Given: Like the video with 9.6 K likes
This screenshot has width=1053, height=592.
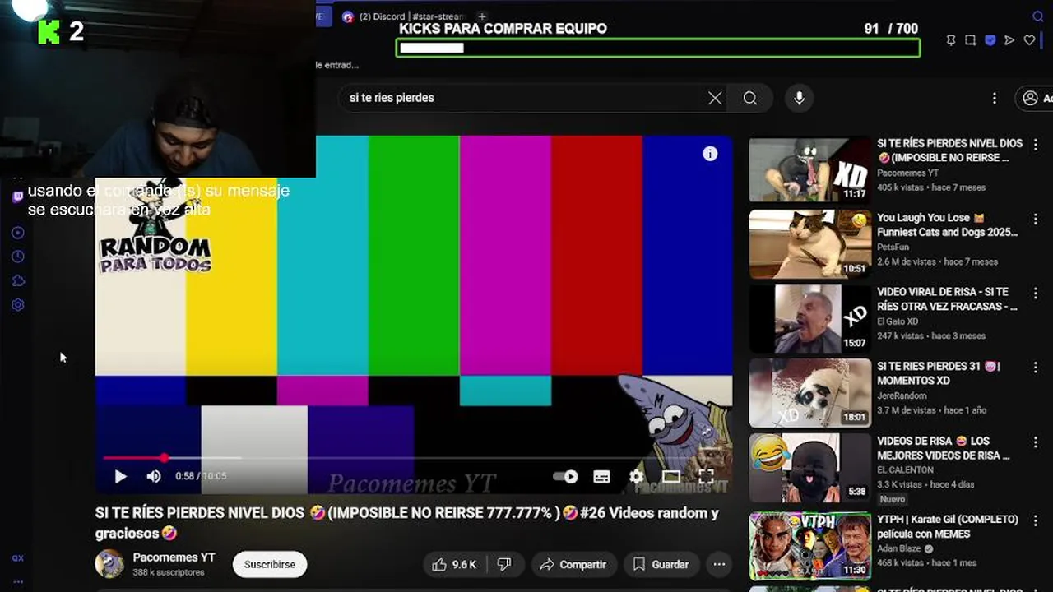Looking at the screenshot, I should 454,565.
